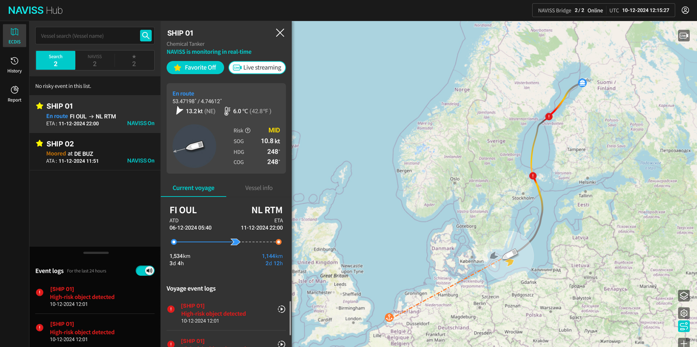This screenshot has height=347, width=697.
Task: Open the user account profile icon
Action: pyautogui.click(x=685, y=10)
